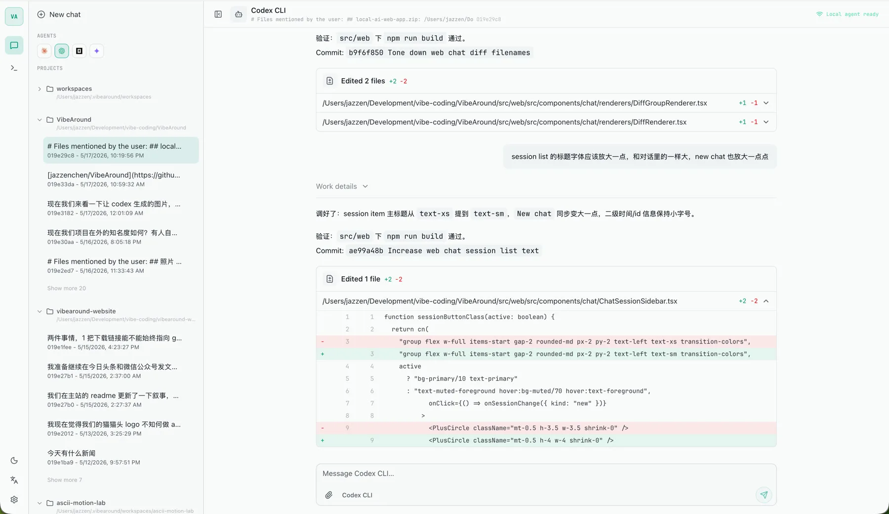Screen dimensions: 889x514
Task: Open session '# Files mentioned by the user: ## 照片'
Action: coord(121,265)
